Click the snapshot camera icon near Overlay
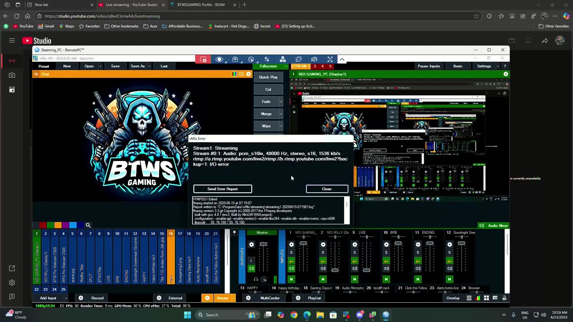Image resolution: width=573 pixels, height=322 pixels. pyautogui.click(x=495, y=298)
